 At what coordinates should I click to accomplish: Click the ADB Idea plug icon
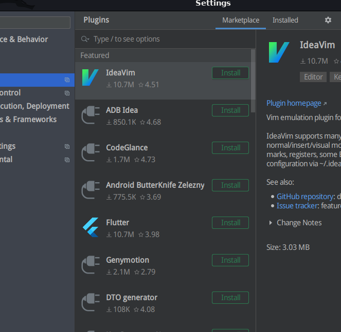coord(91,115)
